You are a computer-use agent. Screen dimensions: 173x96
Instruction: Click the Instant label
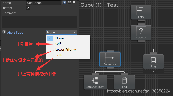7,8
